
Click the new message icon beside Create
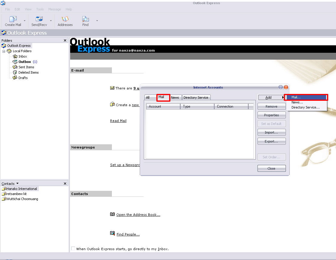(112, 104)
